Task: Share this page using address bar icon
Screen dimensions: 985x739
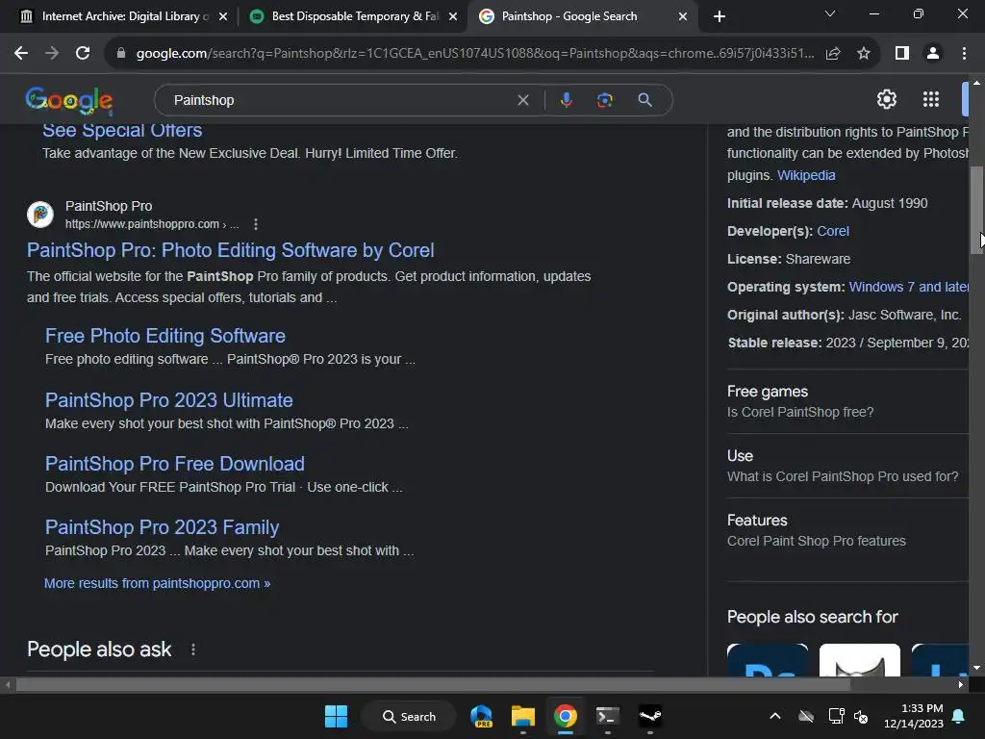Action: tap(833, 54)
